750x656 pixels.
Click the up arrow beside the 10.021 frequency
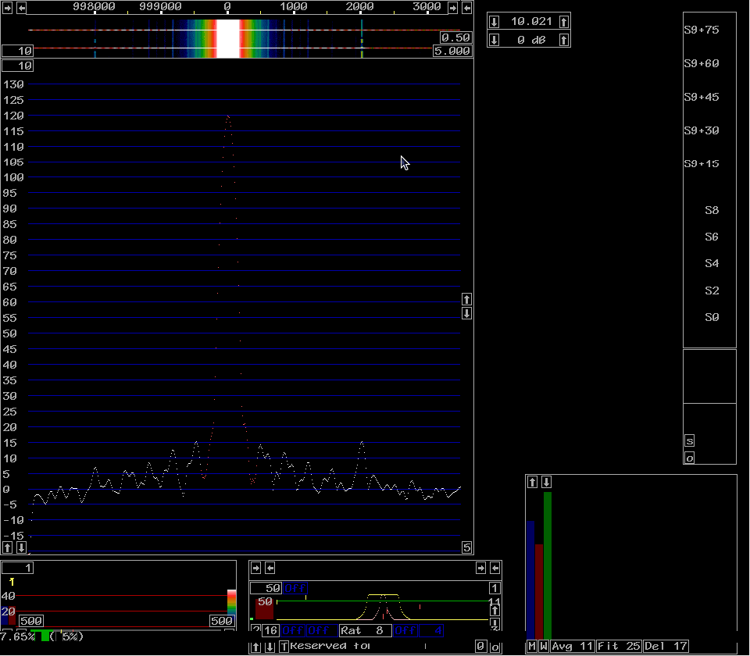[564, 21]
